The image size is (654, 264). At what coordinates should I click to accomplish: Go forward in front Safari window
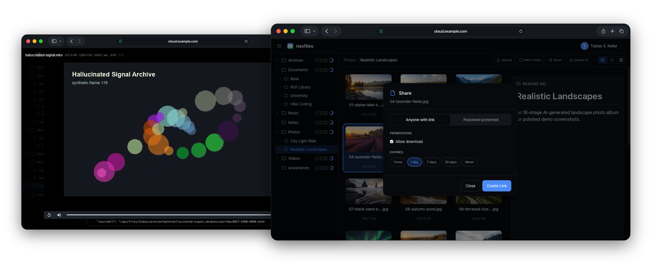335,31
